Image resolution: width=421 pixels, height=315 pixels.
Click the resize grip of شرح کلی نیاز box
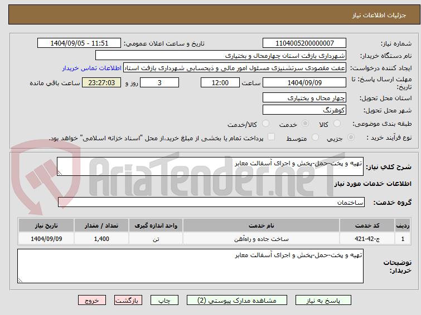pyautogui.click(x=60, y=173)
